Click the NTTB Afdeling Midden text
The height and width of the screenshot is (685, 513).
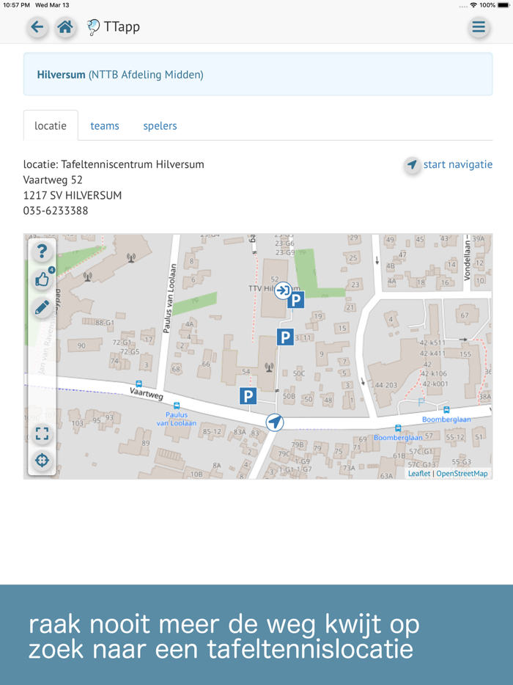pyautogui.click(x=147, y=75)
